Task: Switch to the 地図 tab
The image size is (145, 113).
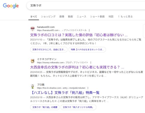Action: [x=111, y=17]
